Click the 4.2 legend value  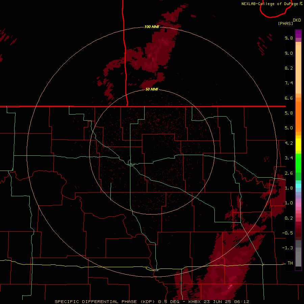[x=289, y=143]
